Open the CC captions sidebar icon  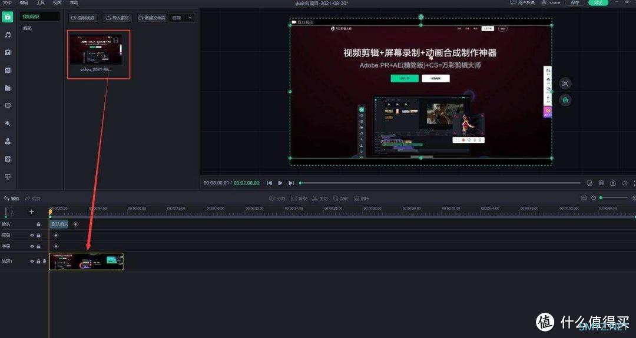pyautogui.click(x=8, y=71)
